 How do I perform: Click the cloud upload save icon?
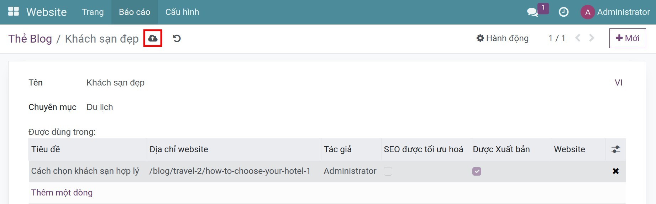point(153,38)
